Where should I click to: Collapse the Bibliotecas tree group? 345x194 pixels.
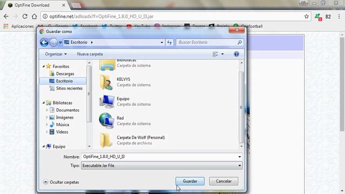click(44, 103)
